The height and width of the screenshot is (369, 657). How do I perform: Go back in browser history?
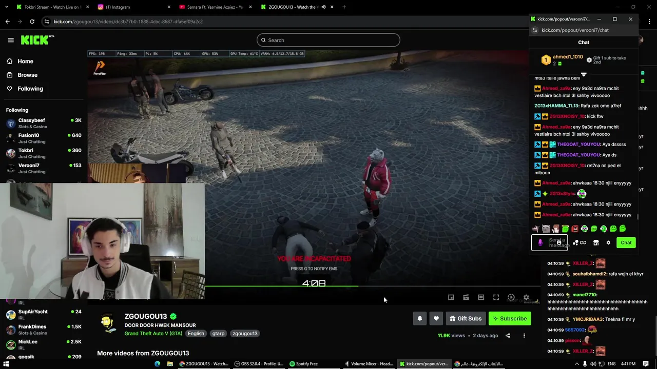point(7,22)
